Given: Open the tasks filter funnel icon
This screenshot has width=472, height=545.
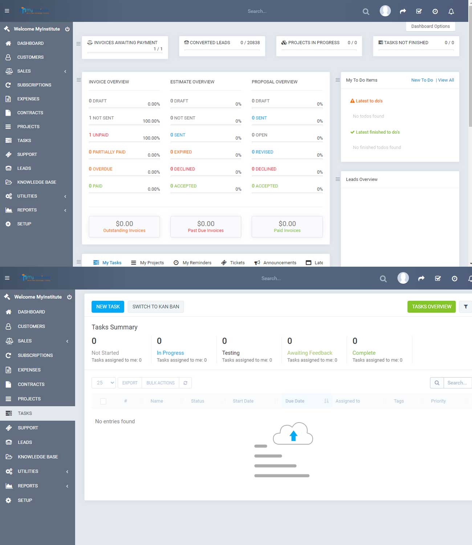Looking at the screenshot, I should pos(465,307).
